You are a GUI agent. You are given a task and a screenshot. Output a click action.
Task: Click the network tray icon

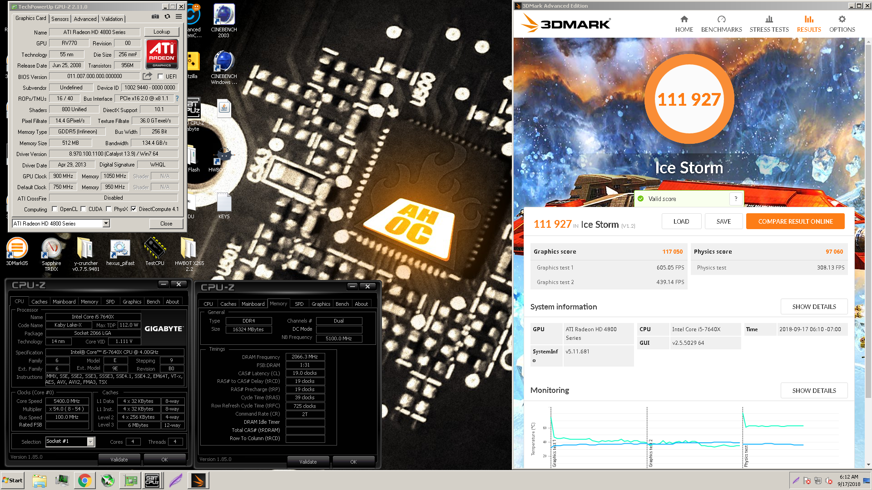tap(818, 480)
